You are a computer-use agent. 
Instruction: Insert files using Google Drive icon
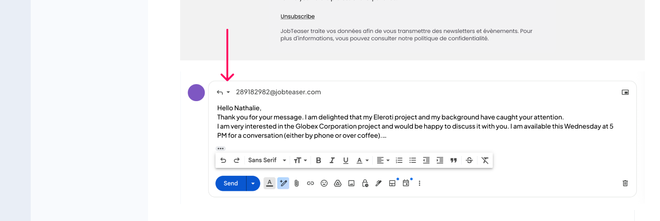pyautogui.click(x=338, y=183)
